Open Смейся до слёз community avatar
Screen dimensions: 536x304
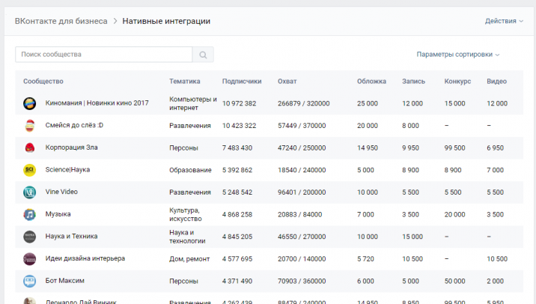[x=30, y=126]
